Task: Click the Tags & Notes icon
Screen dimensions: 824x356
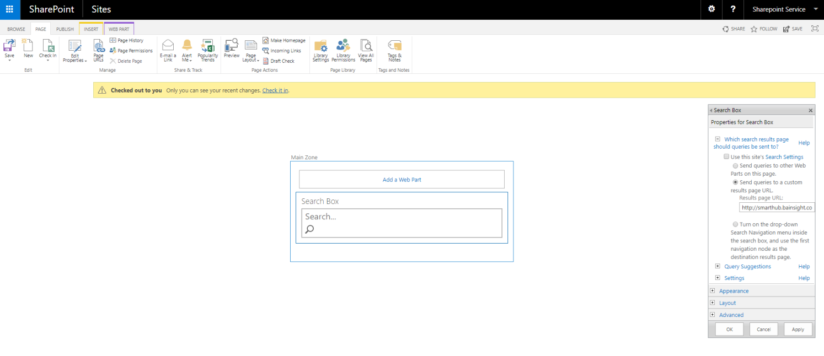Action: click(394, 46)
